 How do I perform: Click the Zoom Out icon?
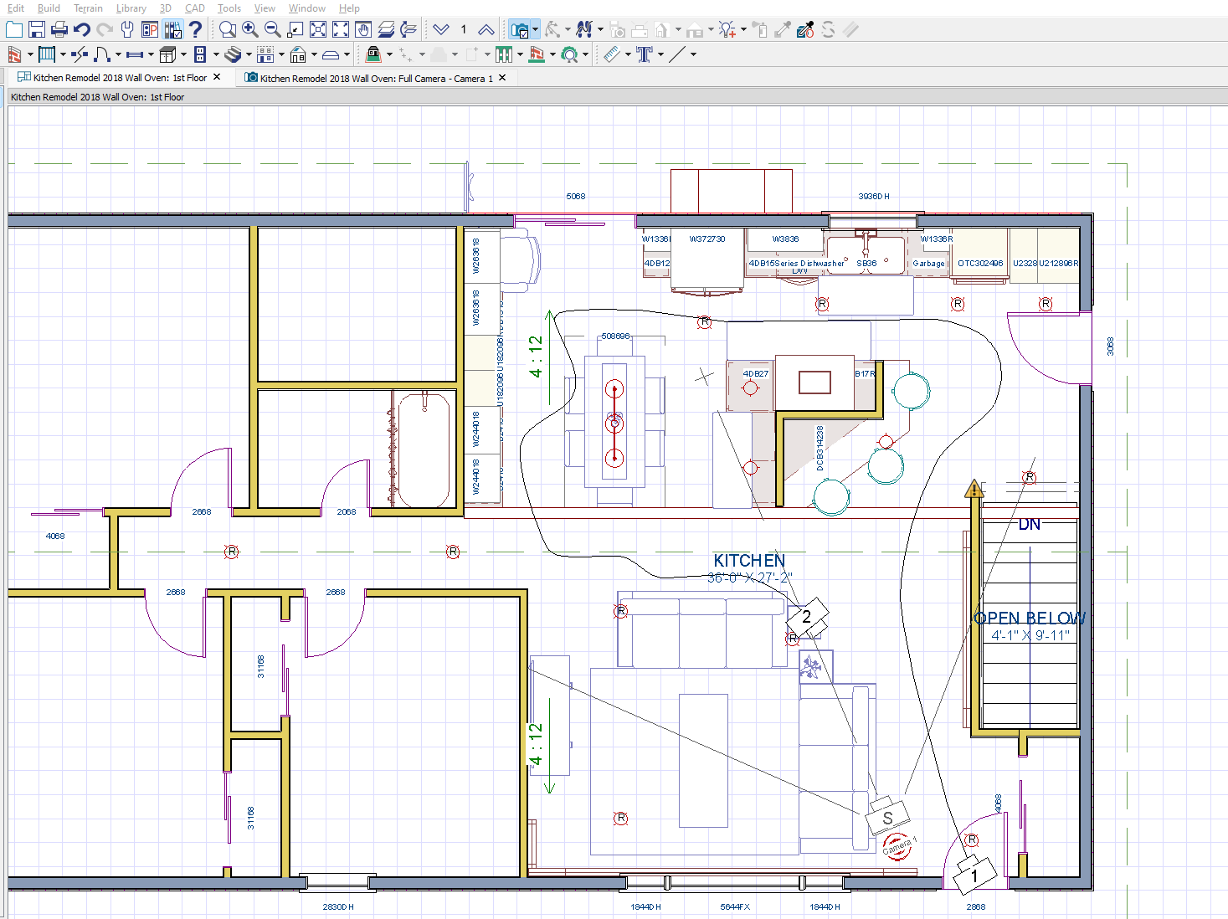click(273, 29)
